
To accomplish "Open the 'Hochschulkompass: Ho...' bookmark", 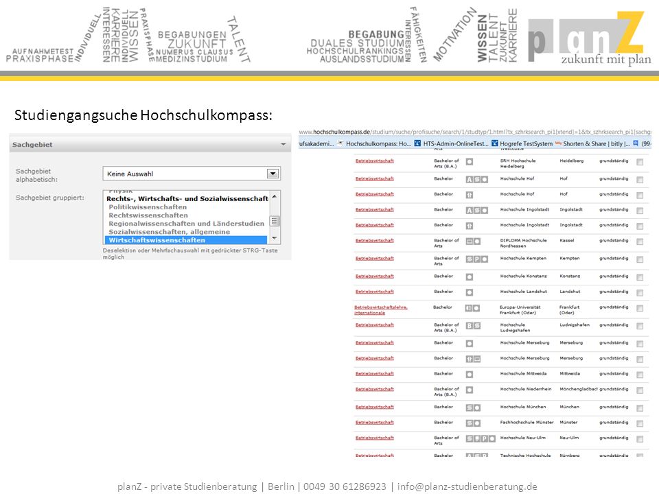I will tap(375, 143).
